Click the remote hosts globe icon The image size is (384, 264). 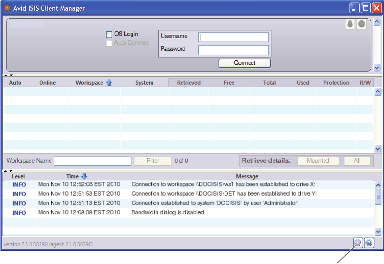(x=362, y=24)
